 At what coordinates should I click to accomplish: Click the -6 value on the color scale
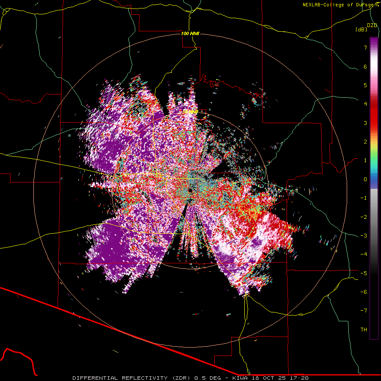click(x=364, y=292)
